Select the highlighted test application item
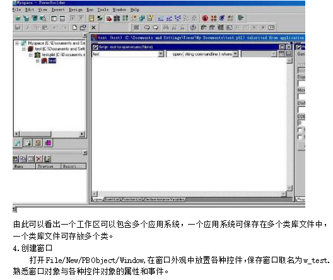The width and height of the screenshot is (333, 280). pos(52,61)
